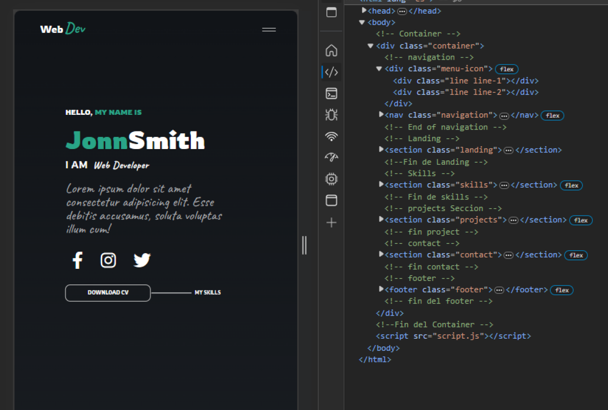
Task: Click the script.js source link
Action: pos(459,336)
